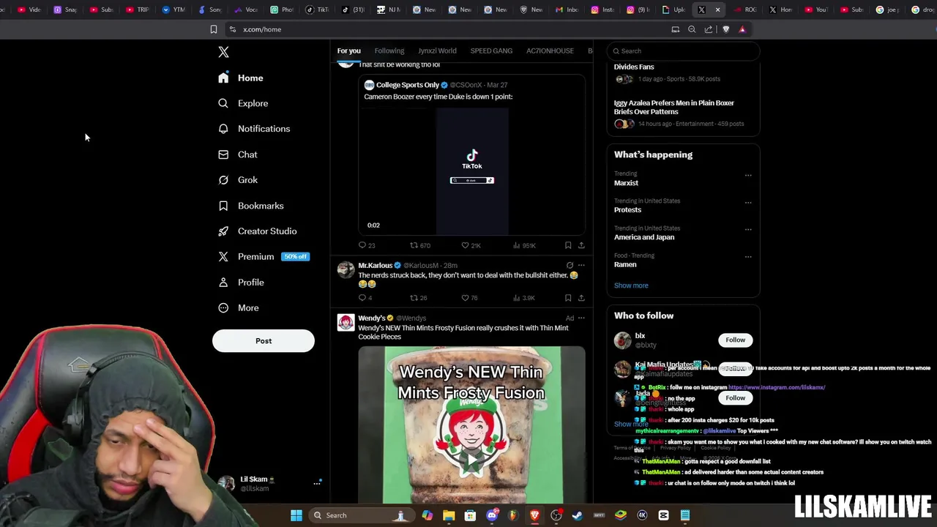Open Lil Skam account switcher dots

coord(317,483)
